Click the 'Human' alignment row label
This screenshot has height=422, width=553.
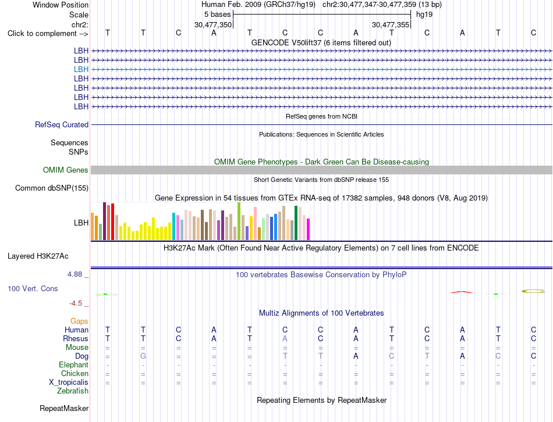coord(76,330)
